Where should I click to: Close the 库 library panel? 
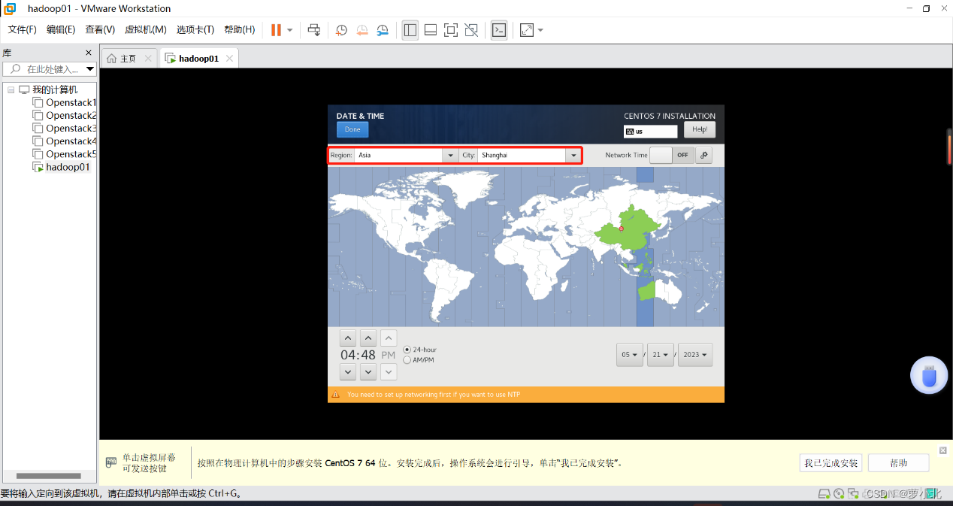coord(89,53)
